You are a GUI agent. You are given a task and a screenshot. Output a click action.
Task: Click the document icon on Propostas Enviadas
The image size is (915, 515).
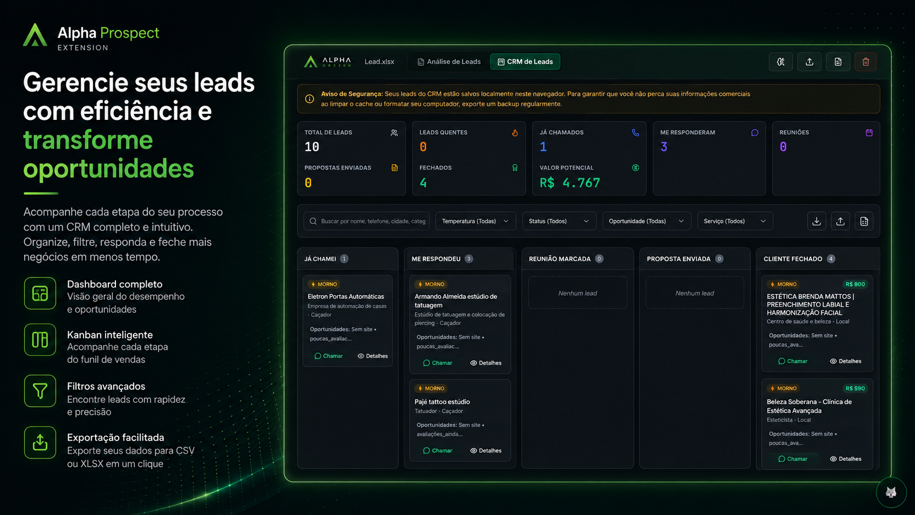pyautogui.click(x=395, y=167)
